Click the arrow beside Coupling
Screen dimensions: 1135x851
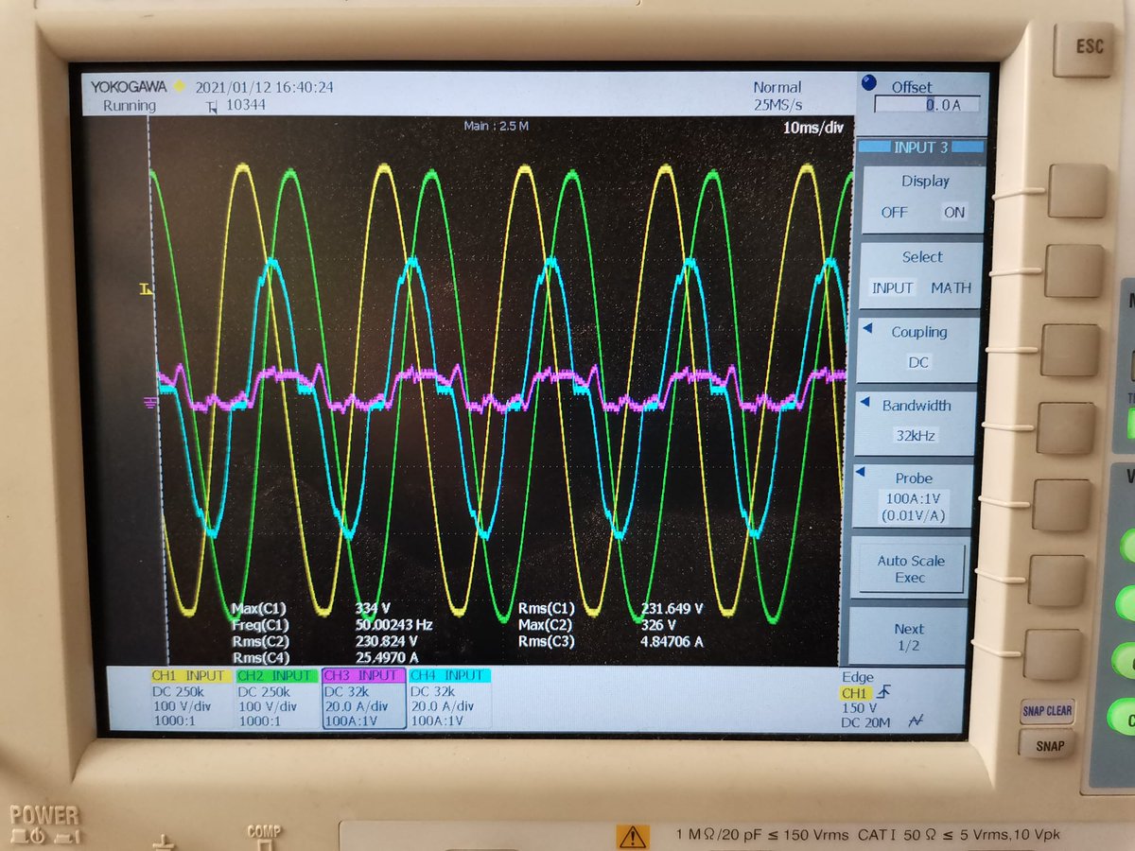(865, 326)
